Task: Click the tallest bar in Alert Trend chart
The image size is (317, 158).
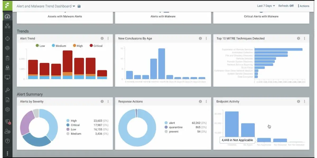Action: [68, 65]
